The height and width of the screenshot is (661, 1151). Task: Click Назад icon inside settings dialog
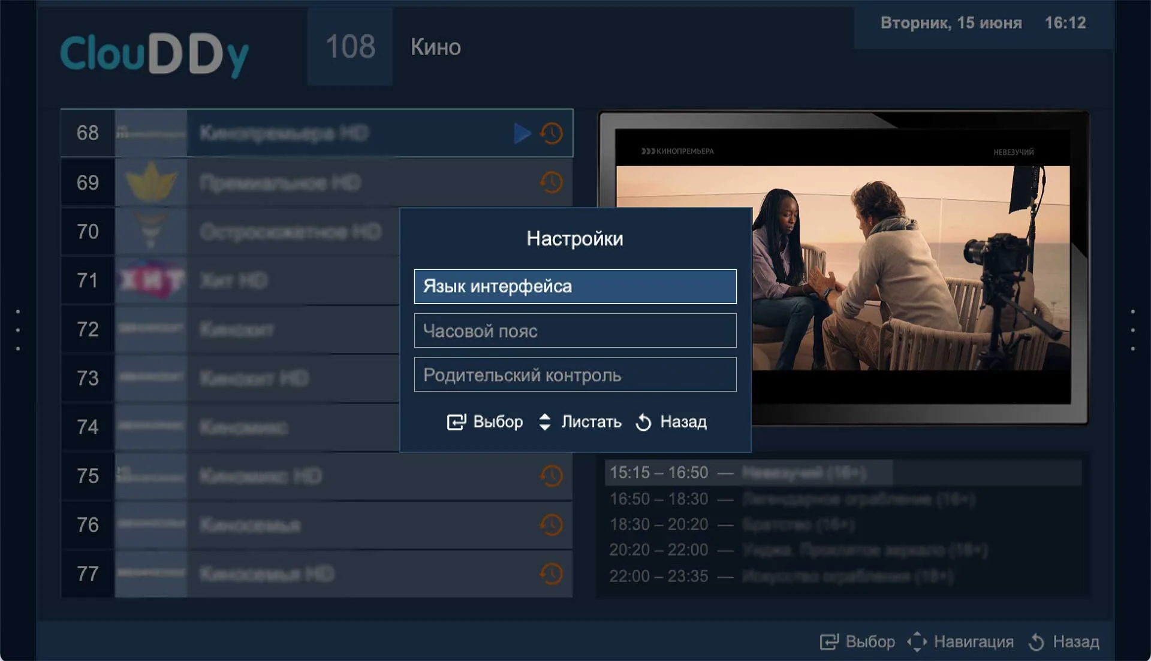pos(643,422)
